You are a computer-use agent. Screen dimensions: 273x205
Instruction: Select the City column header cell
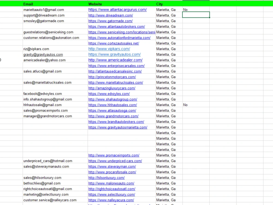(169, 4)
